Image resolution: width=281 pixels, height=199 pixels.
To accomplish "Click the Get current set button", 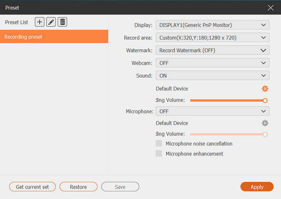I will click(x=32, y=187).
